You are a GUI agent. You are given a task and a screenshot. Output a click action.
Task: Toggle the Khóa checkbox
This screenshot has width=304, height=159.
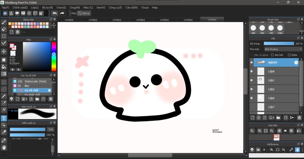point(289,55)
